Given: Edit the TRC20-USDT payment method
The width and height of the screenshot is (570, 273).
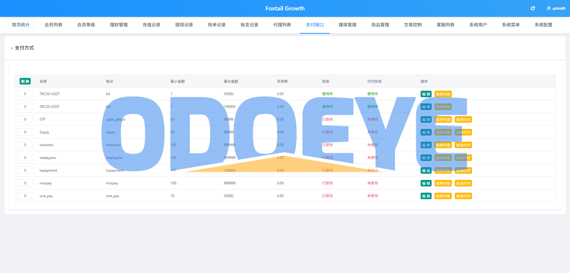Looking at the screenshot, I should pos(426,94).
